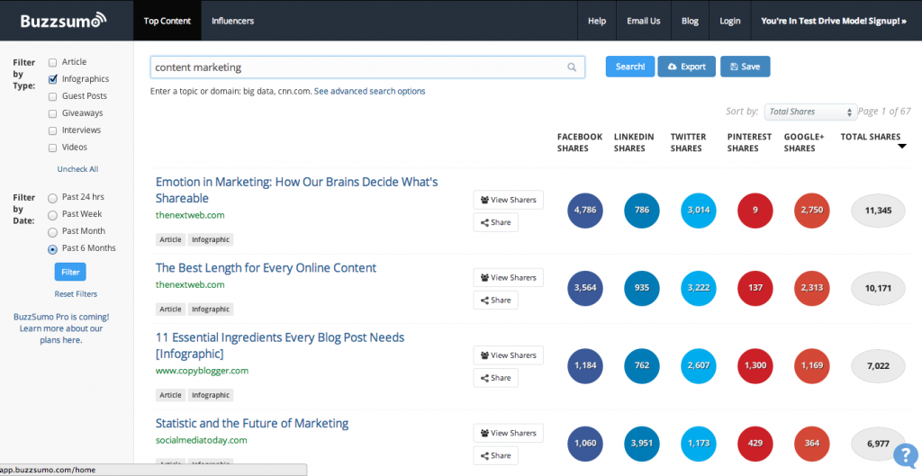The width and height of the screenshot is (922, 476).
Task: Click Uncheck All link
Action: 77,169
